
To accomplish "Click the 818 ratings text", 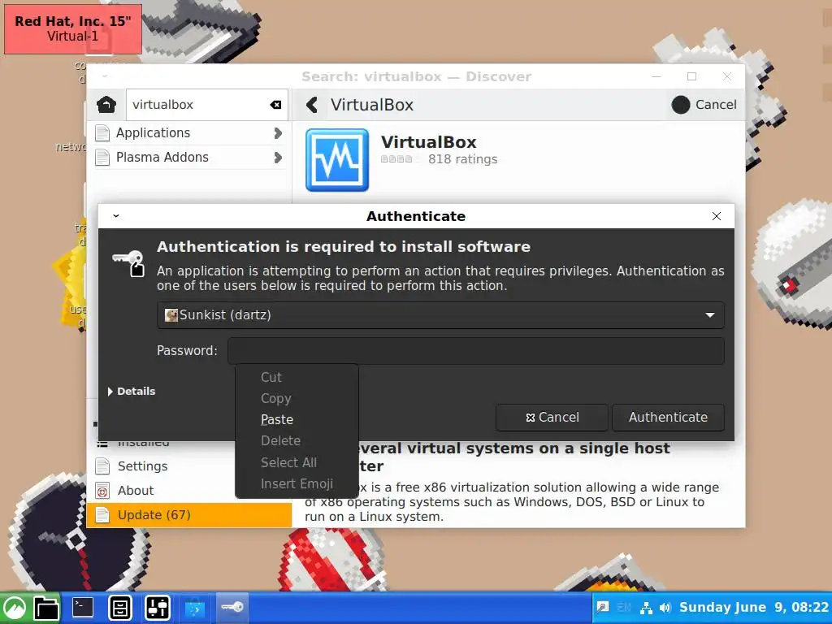I will (x=462, y=159).
